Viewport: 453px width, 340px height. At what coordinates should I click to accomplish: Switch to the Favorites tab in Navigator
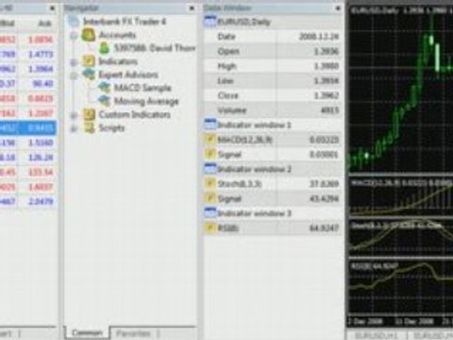133,333
